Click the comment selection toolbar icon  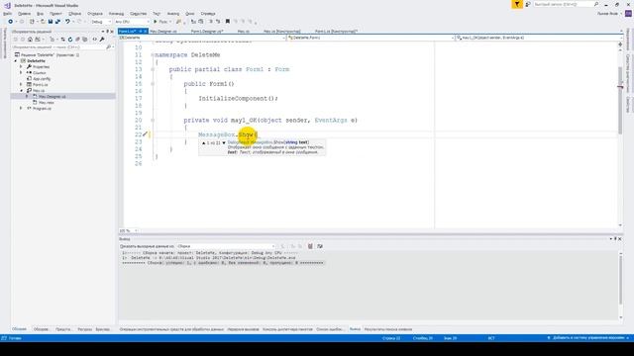click(211, 22)
